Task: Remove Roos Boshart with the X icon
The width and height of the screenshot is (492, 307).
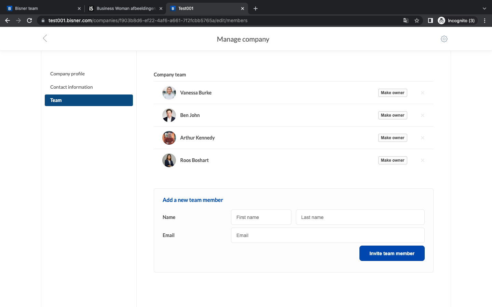Action: [x=423, y=160]
